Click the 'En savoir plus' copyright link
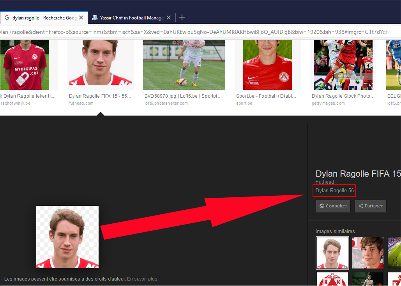Image resolution: width=401 pixels, height=286 pixels. click(142, 279)
